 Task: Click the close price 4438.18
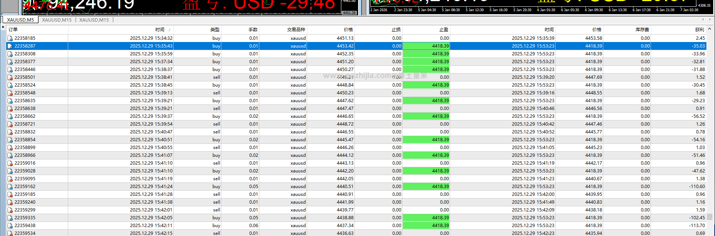[594, 210]
